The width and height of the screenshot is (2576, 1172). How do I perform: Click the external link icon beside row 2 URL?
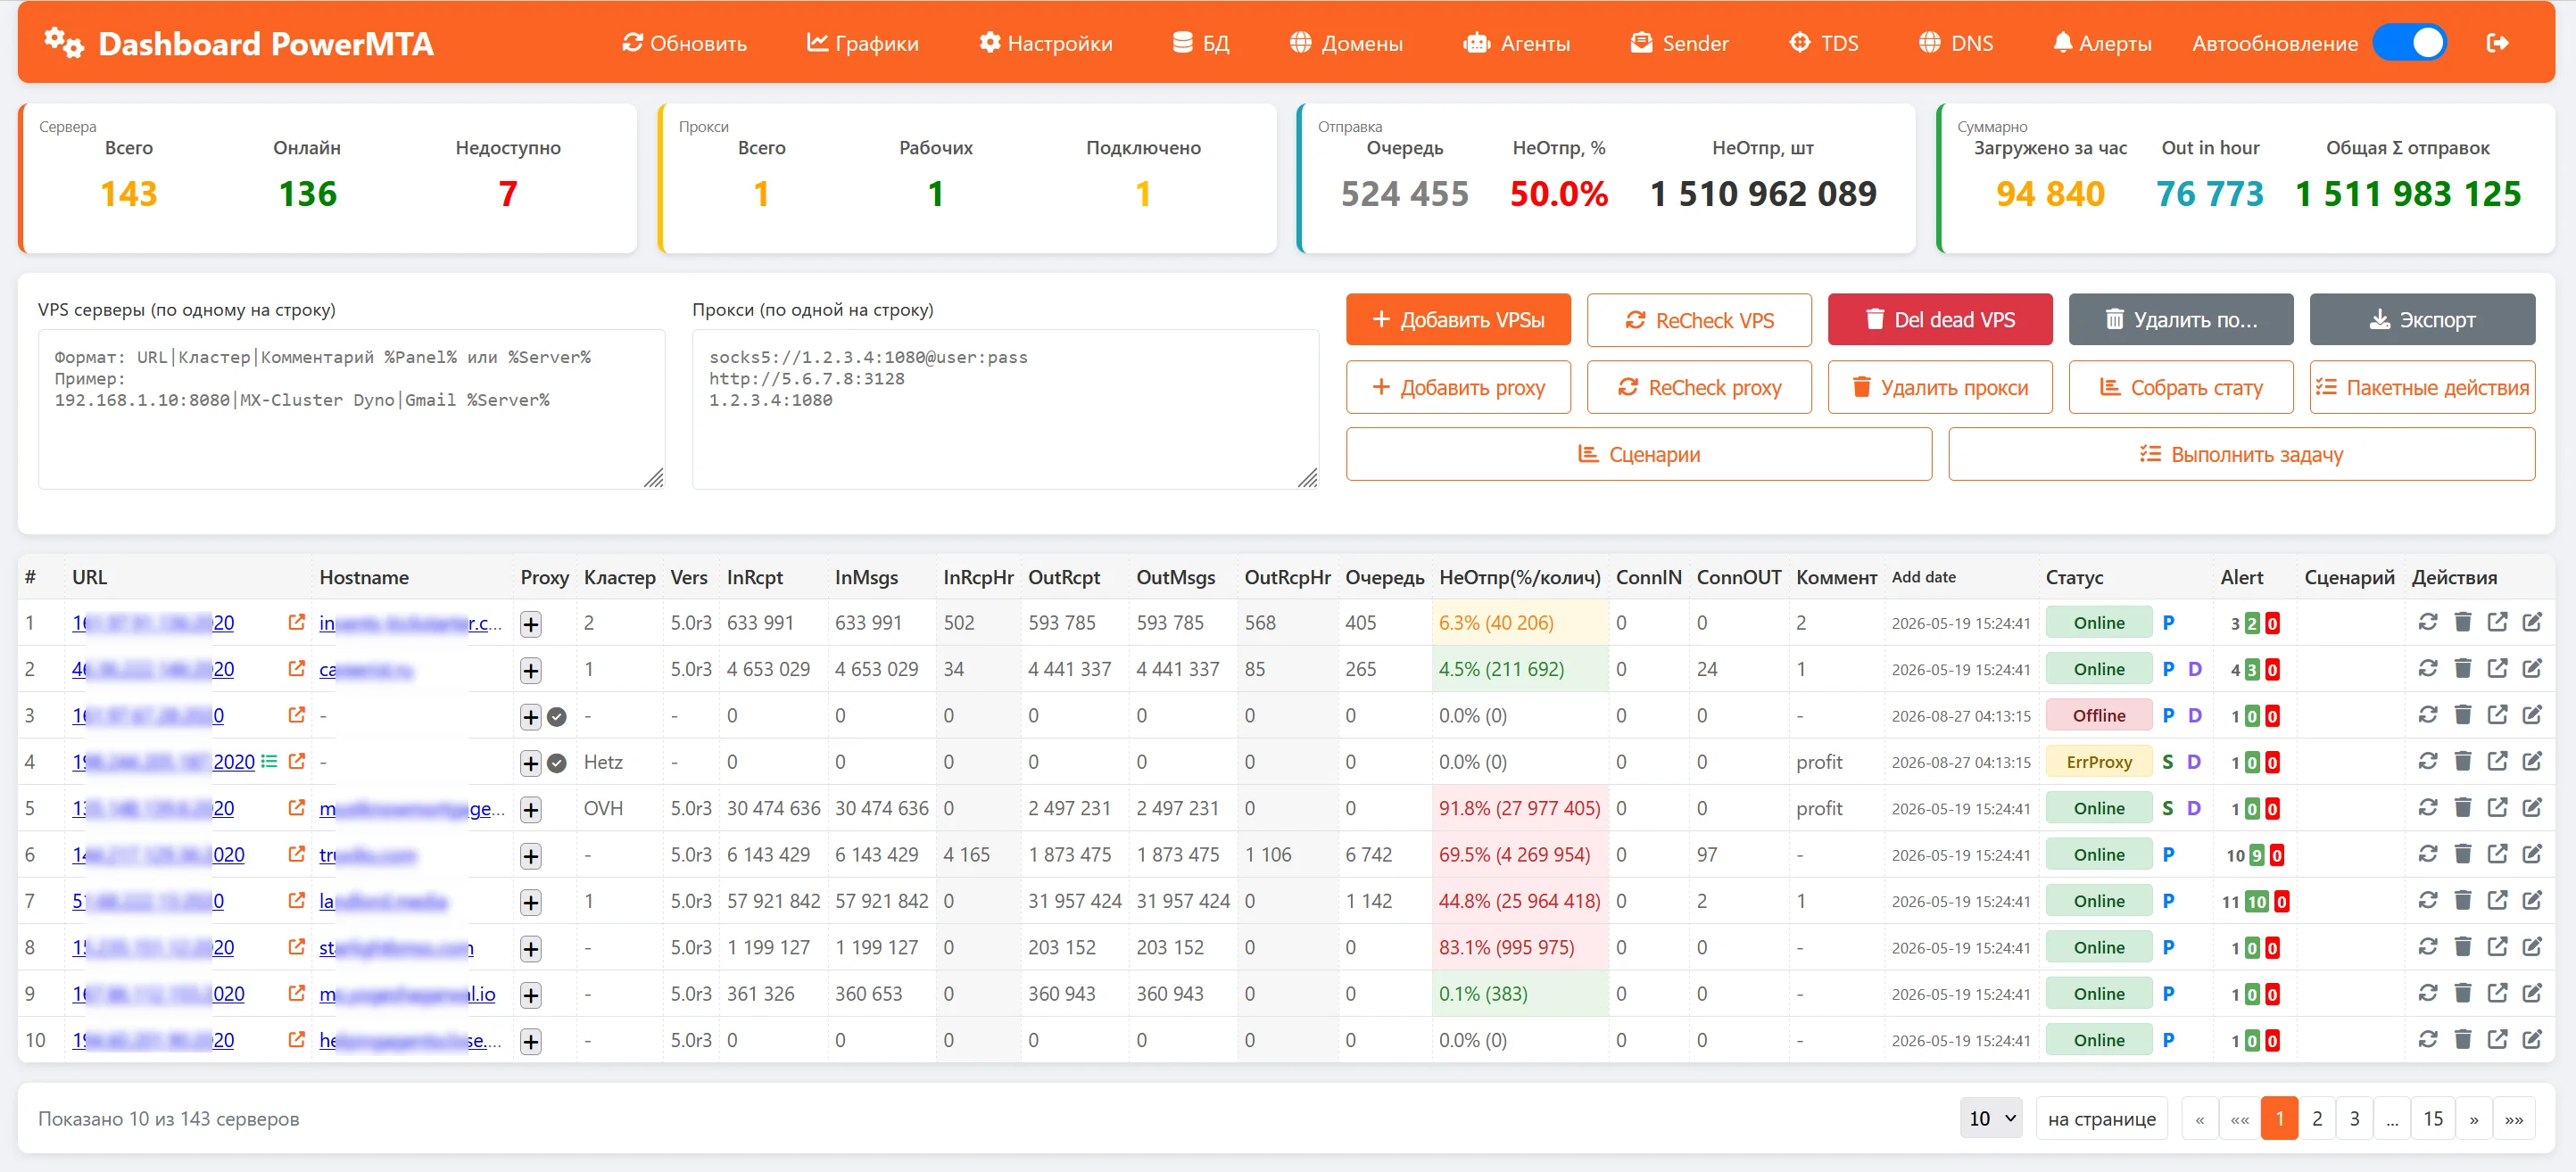click(x=296, y=668)
